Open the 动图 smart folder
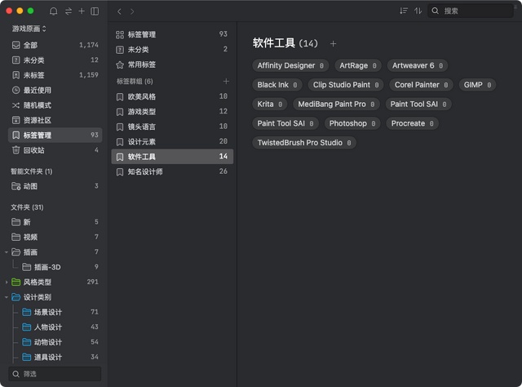Viewport: 522px width, 387px height. pos(55,186)
